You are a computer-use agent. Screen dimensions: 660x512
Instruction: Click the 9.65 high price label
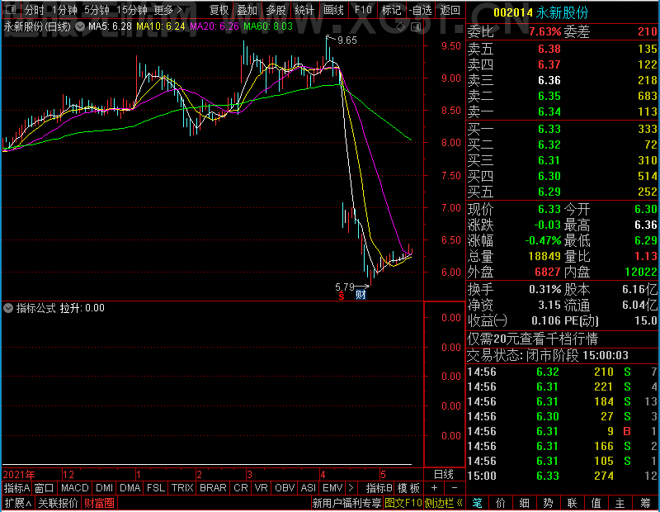346,40
